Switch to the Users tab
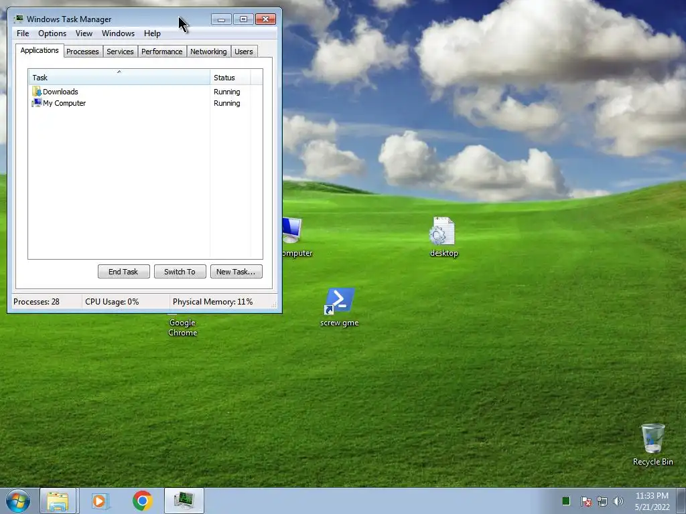This screenshot has width=686, height=514. point(244,52)
